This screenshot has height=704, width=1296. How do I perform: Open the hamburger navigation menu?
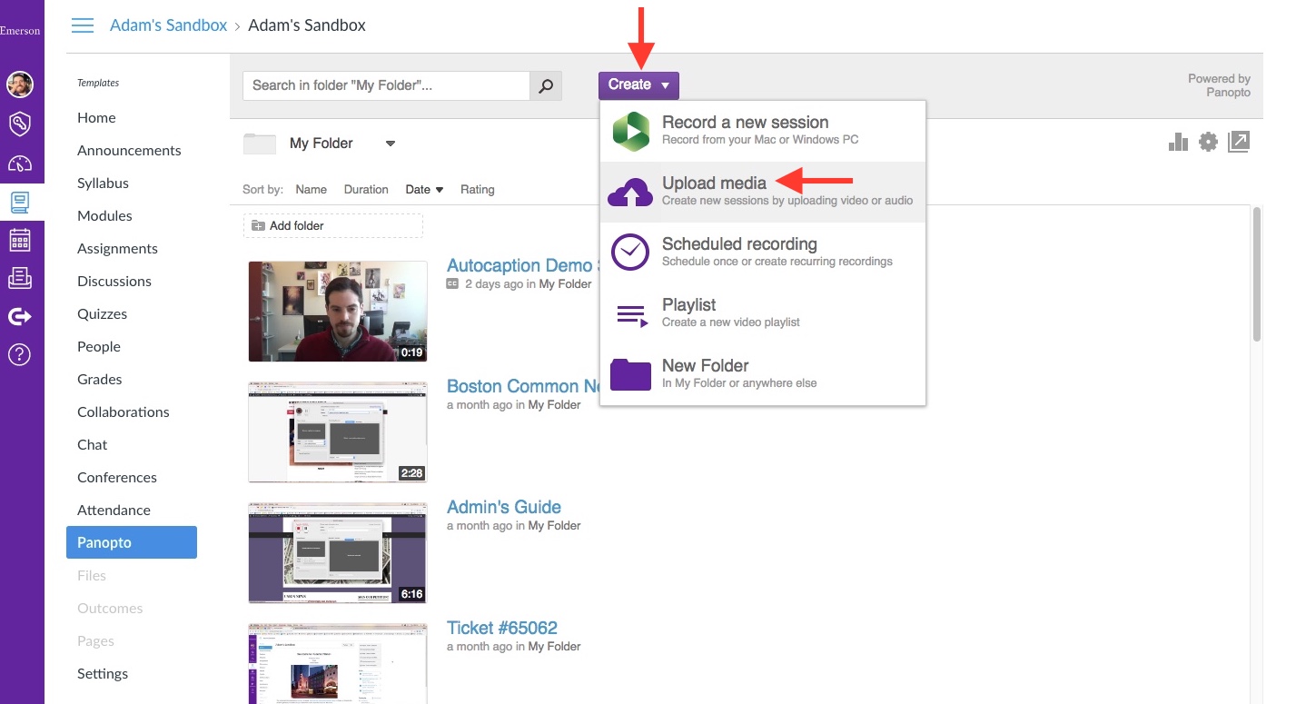tap(83, 25)
